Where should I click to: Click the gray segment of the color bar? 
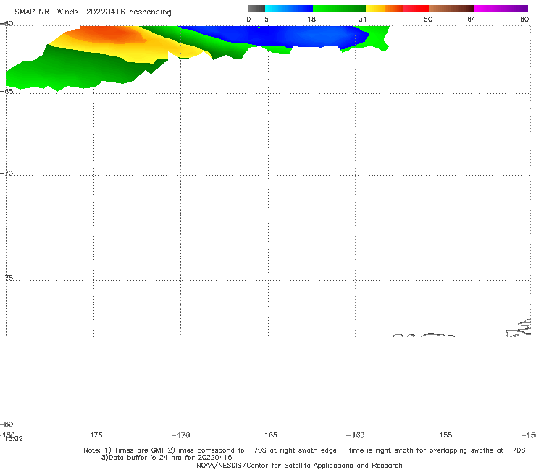[x=256, y=9]
